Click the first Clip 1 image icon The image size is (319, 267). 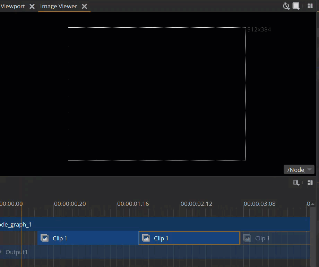(44, 238)
